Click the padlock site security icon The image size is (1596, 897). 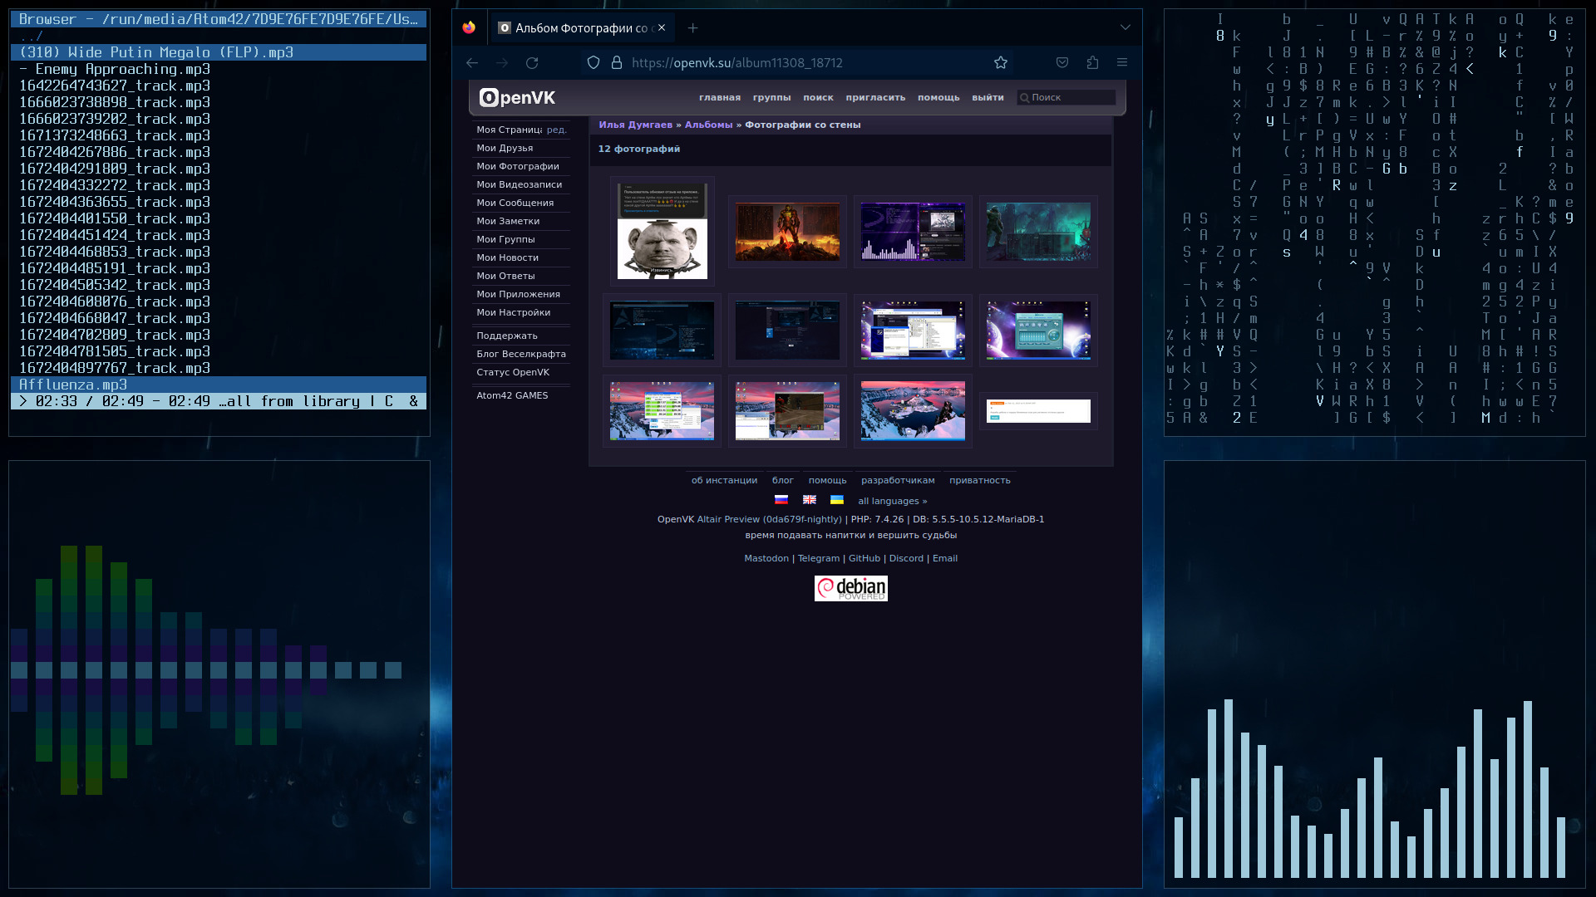click(x=617, y=63)
